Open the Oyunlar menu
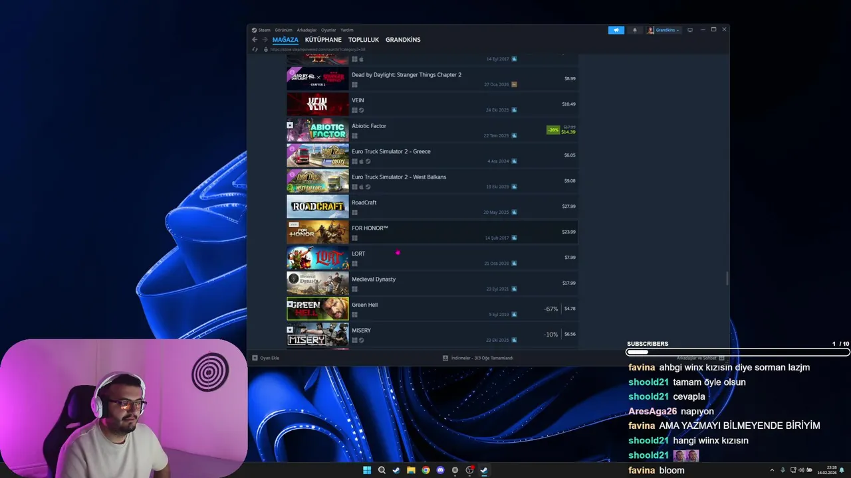 [x=328, y=30]
